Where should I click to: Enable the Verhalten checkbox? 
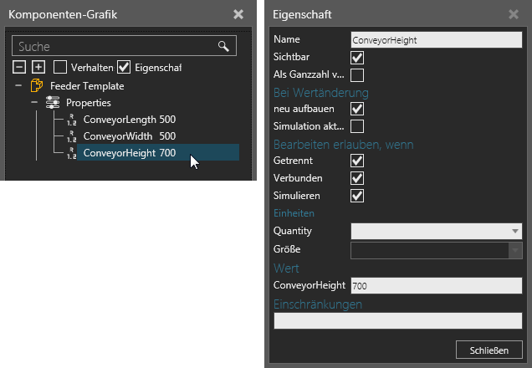tap(60, 67)
